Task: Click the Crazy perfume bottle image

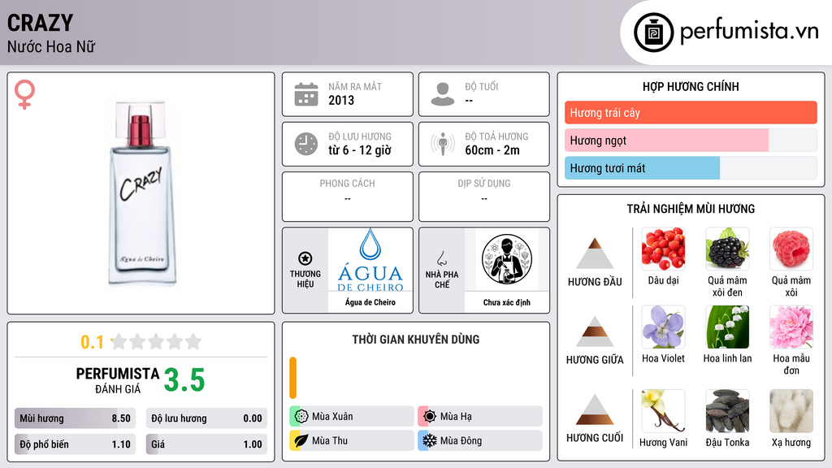Action: click(141, 193)
